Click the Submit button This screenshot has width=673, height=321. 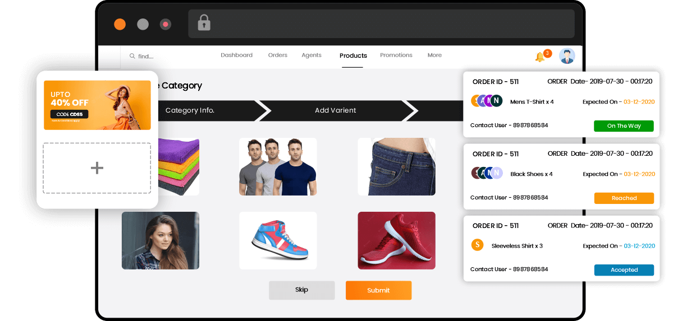[x=378, y=290]
